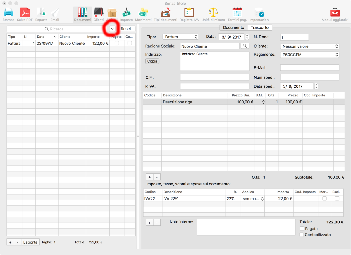The height and width of the screenshot is (255, 351).
Task: Click the Copia address button
Action: 152,61
